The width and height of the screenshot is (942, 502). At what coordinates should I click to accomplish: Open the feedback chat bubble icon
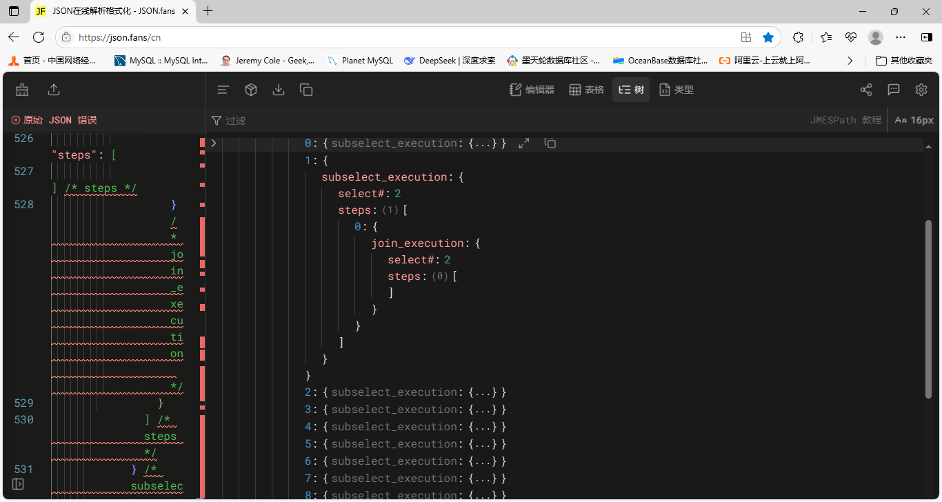pos(894,90)
